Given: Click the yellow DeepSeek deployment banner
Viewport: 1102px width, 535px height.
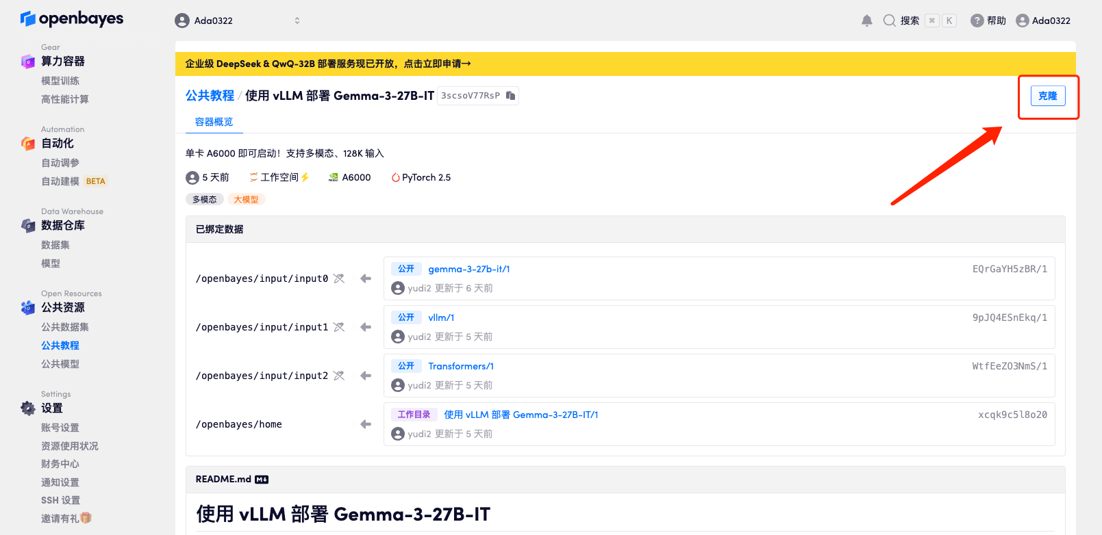Looking at the screenshot, I should 625,64.
